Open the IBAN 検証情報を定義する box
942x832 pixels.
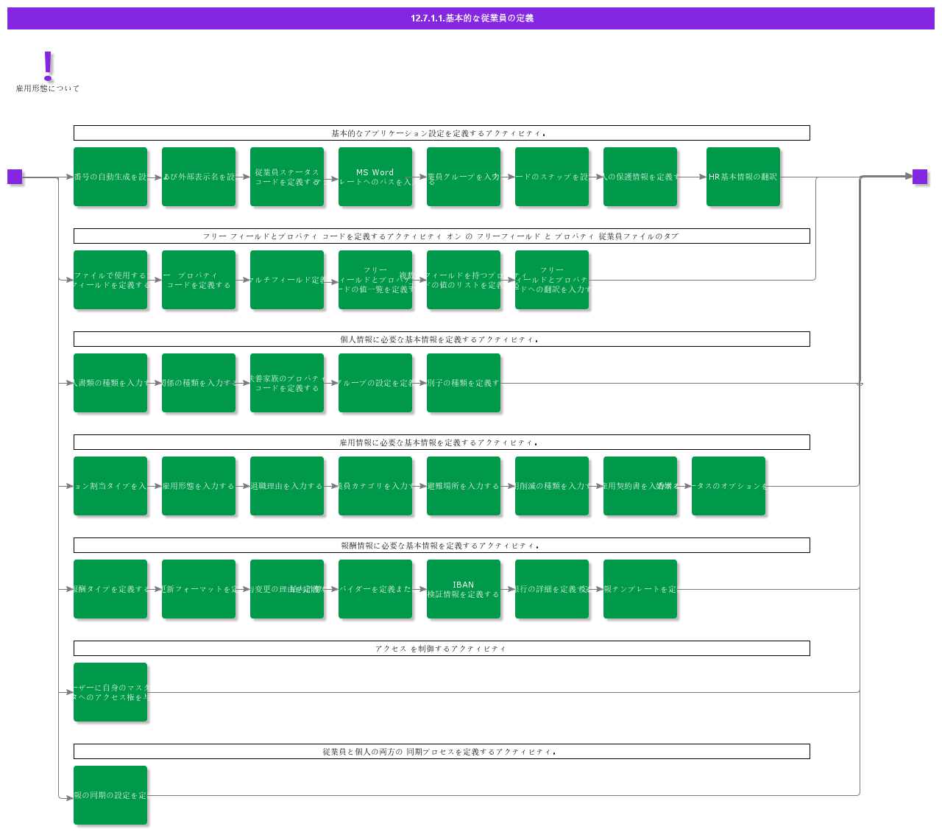pos(463,589)
